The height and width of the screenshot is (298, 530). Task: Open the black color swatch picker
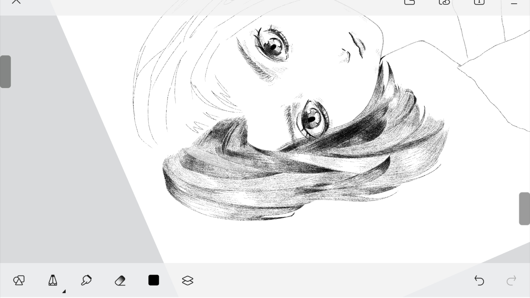[154, 280]
